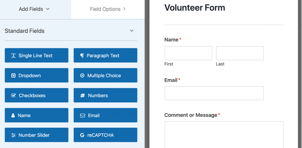Image resolution: width=302 pixels, height=148 pixels.
Task: Add a reCAPTCHA field
Action: click(105, 135)
